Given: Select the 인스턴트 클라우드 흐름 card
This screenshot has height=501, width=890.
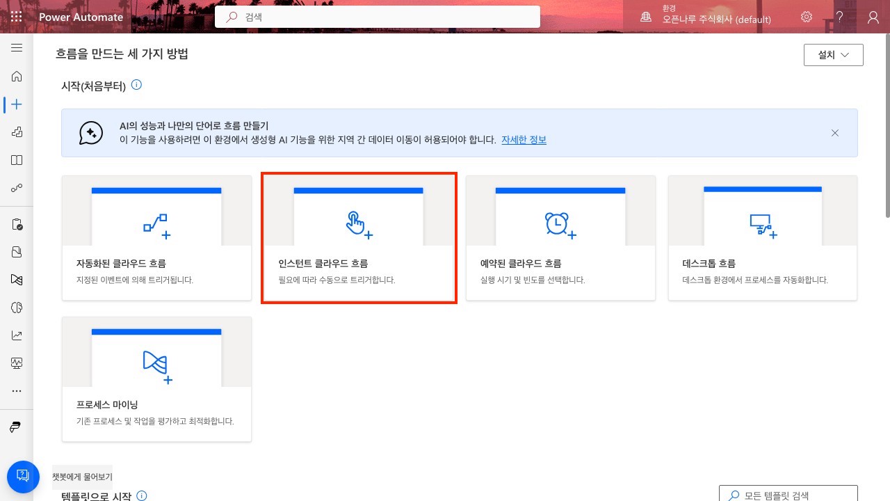Looking at the screenshot, I should tap(359, 238).
